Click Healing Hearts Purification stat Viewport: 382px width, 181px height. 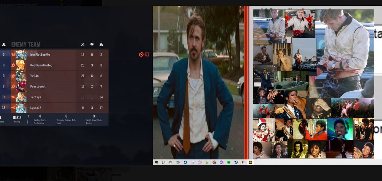tap(40, 119)
